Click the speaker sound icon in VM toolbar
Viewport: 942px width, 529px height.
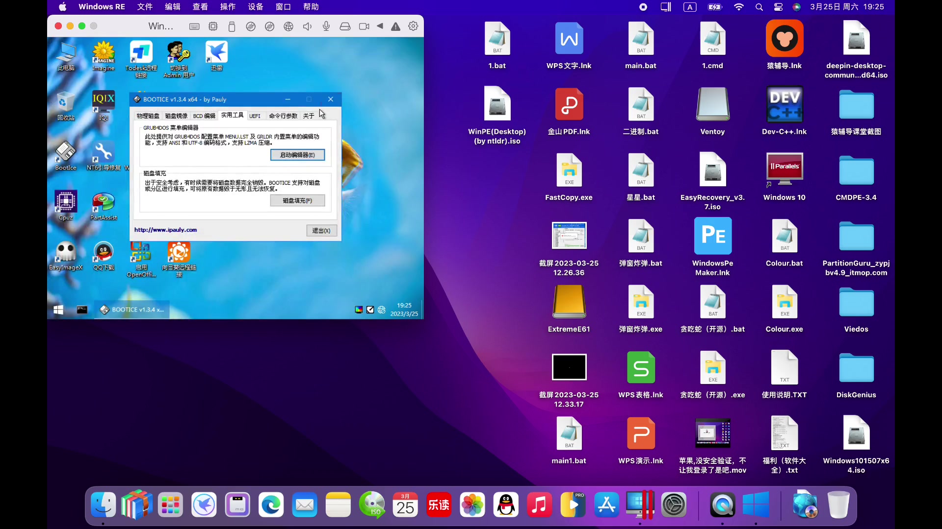(x=308, y=26)
